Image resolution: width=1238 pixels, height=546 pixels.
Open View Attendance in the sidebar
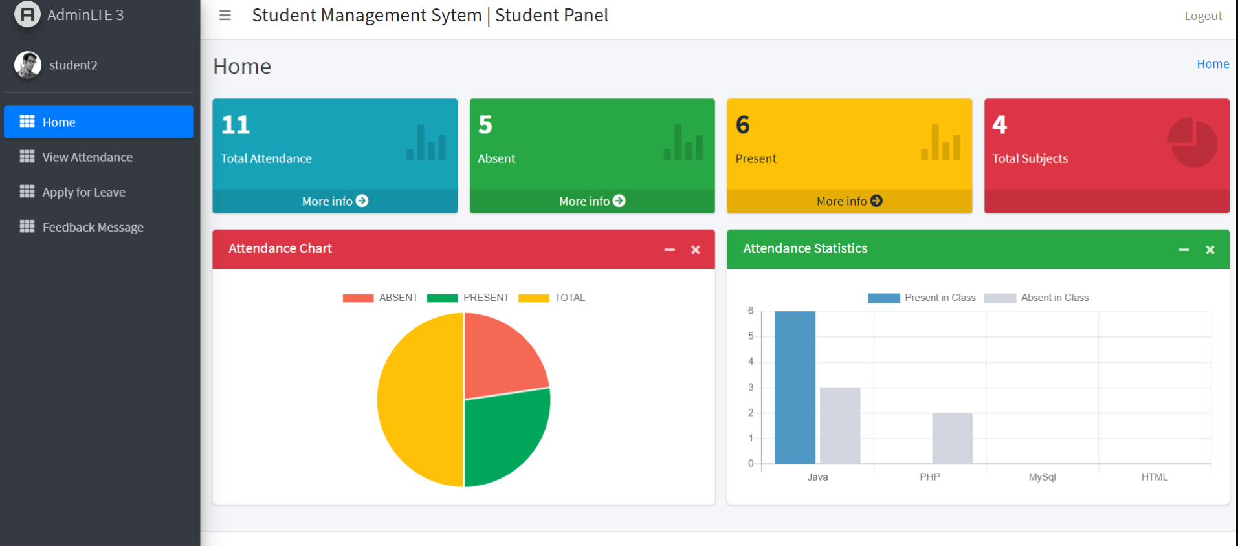[99, 157]
